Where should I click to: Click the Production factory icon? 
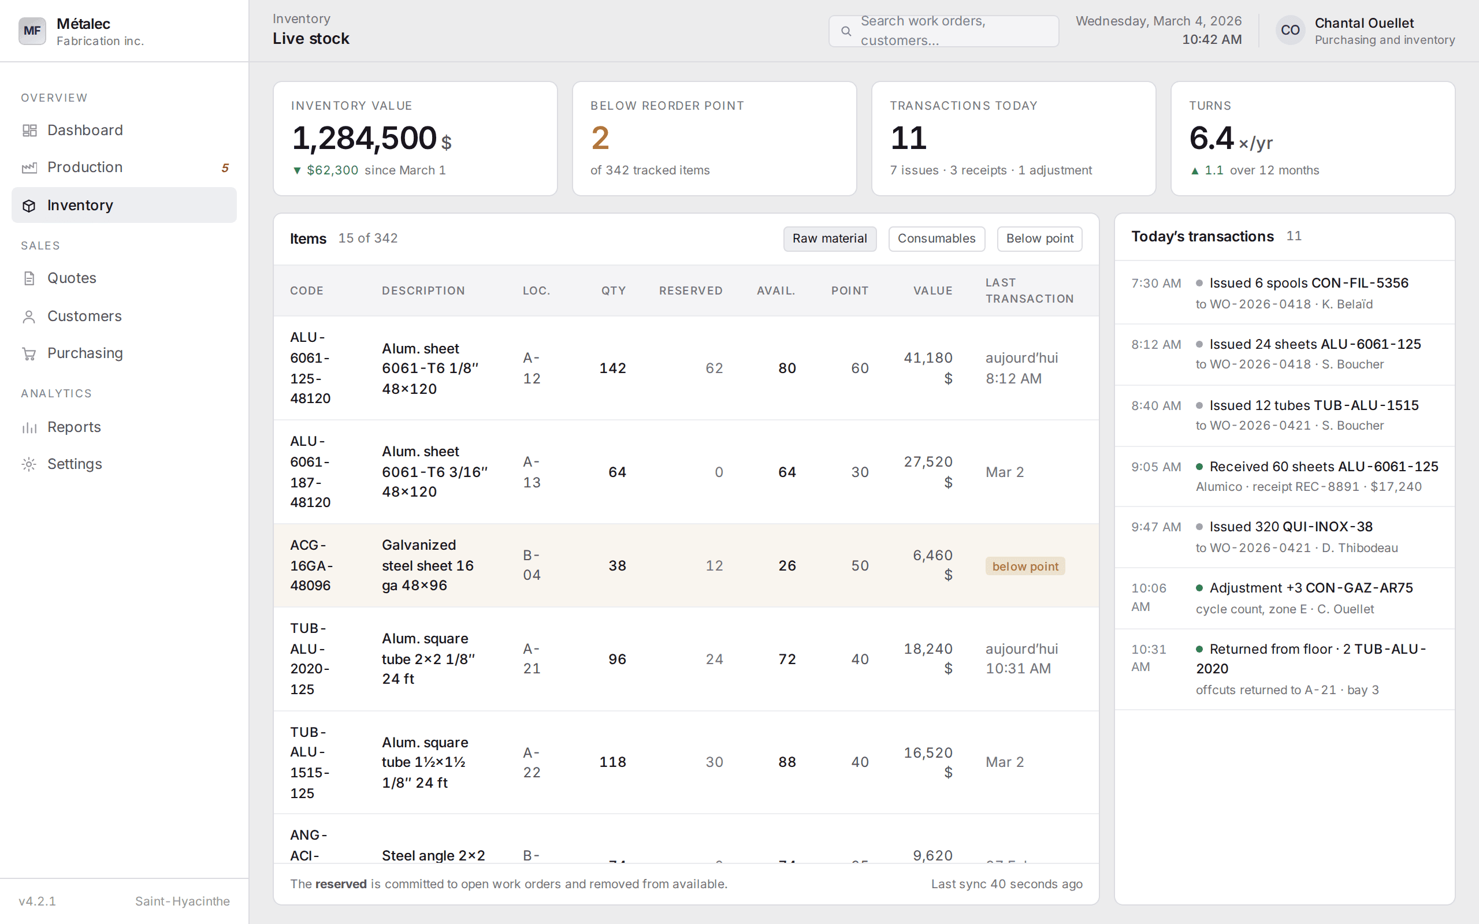(29, 167)
